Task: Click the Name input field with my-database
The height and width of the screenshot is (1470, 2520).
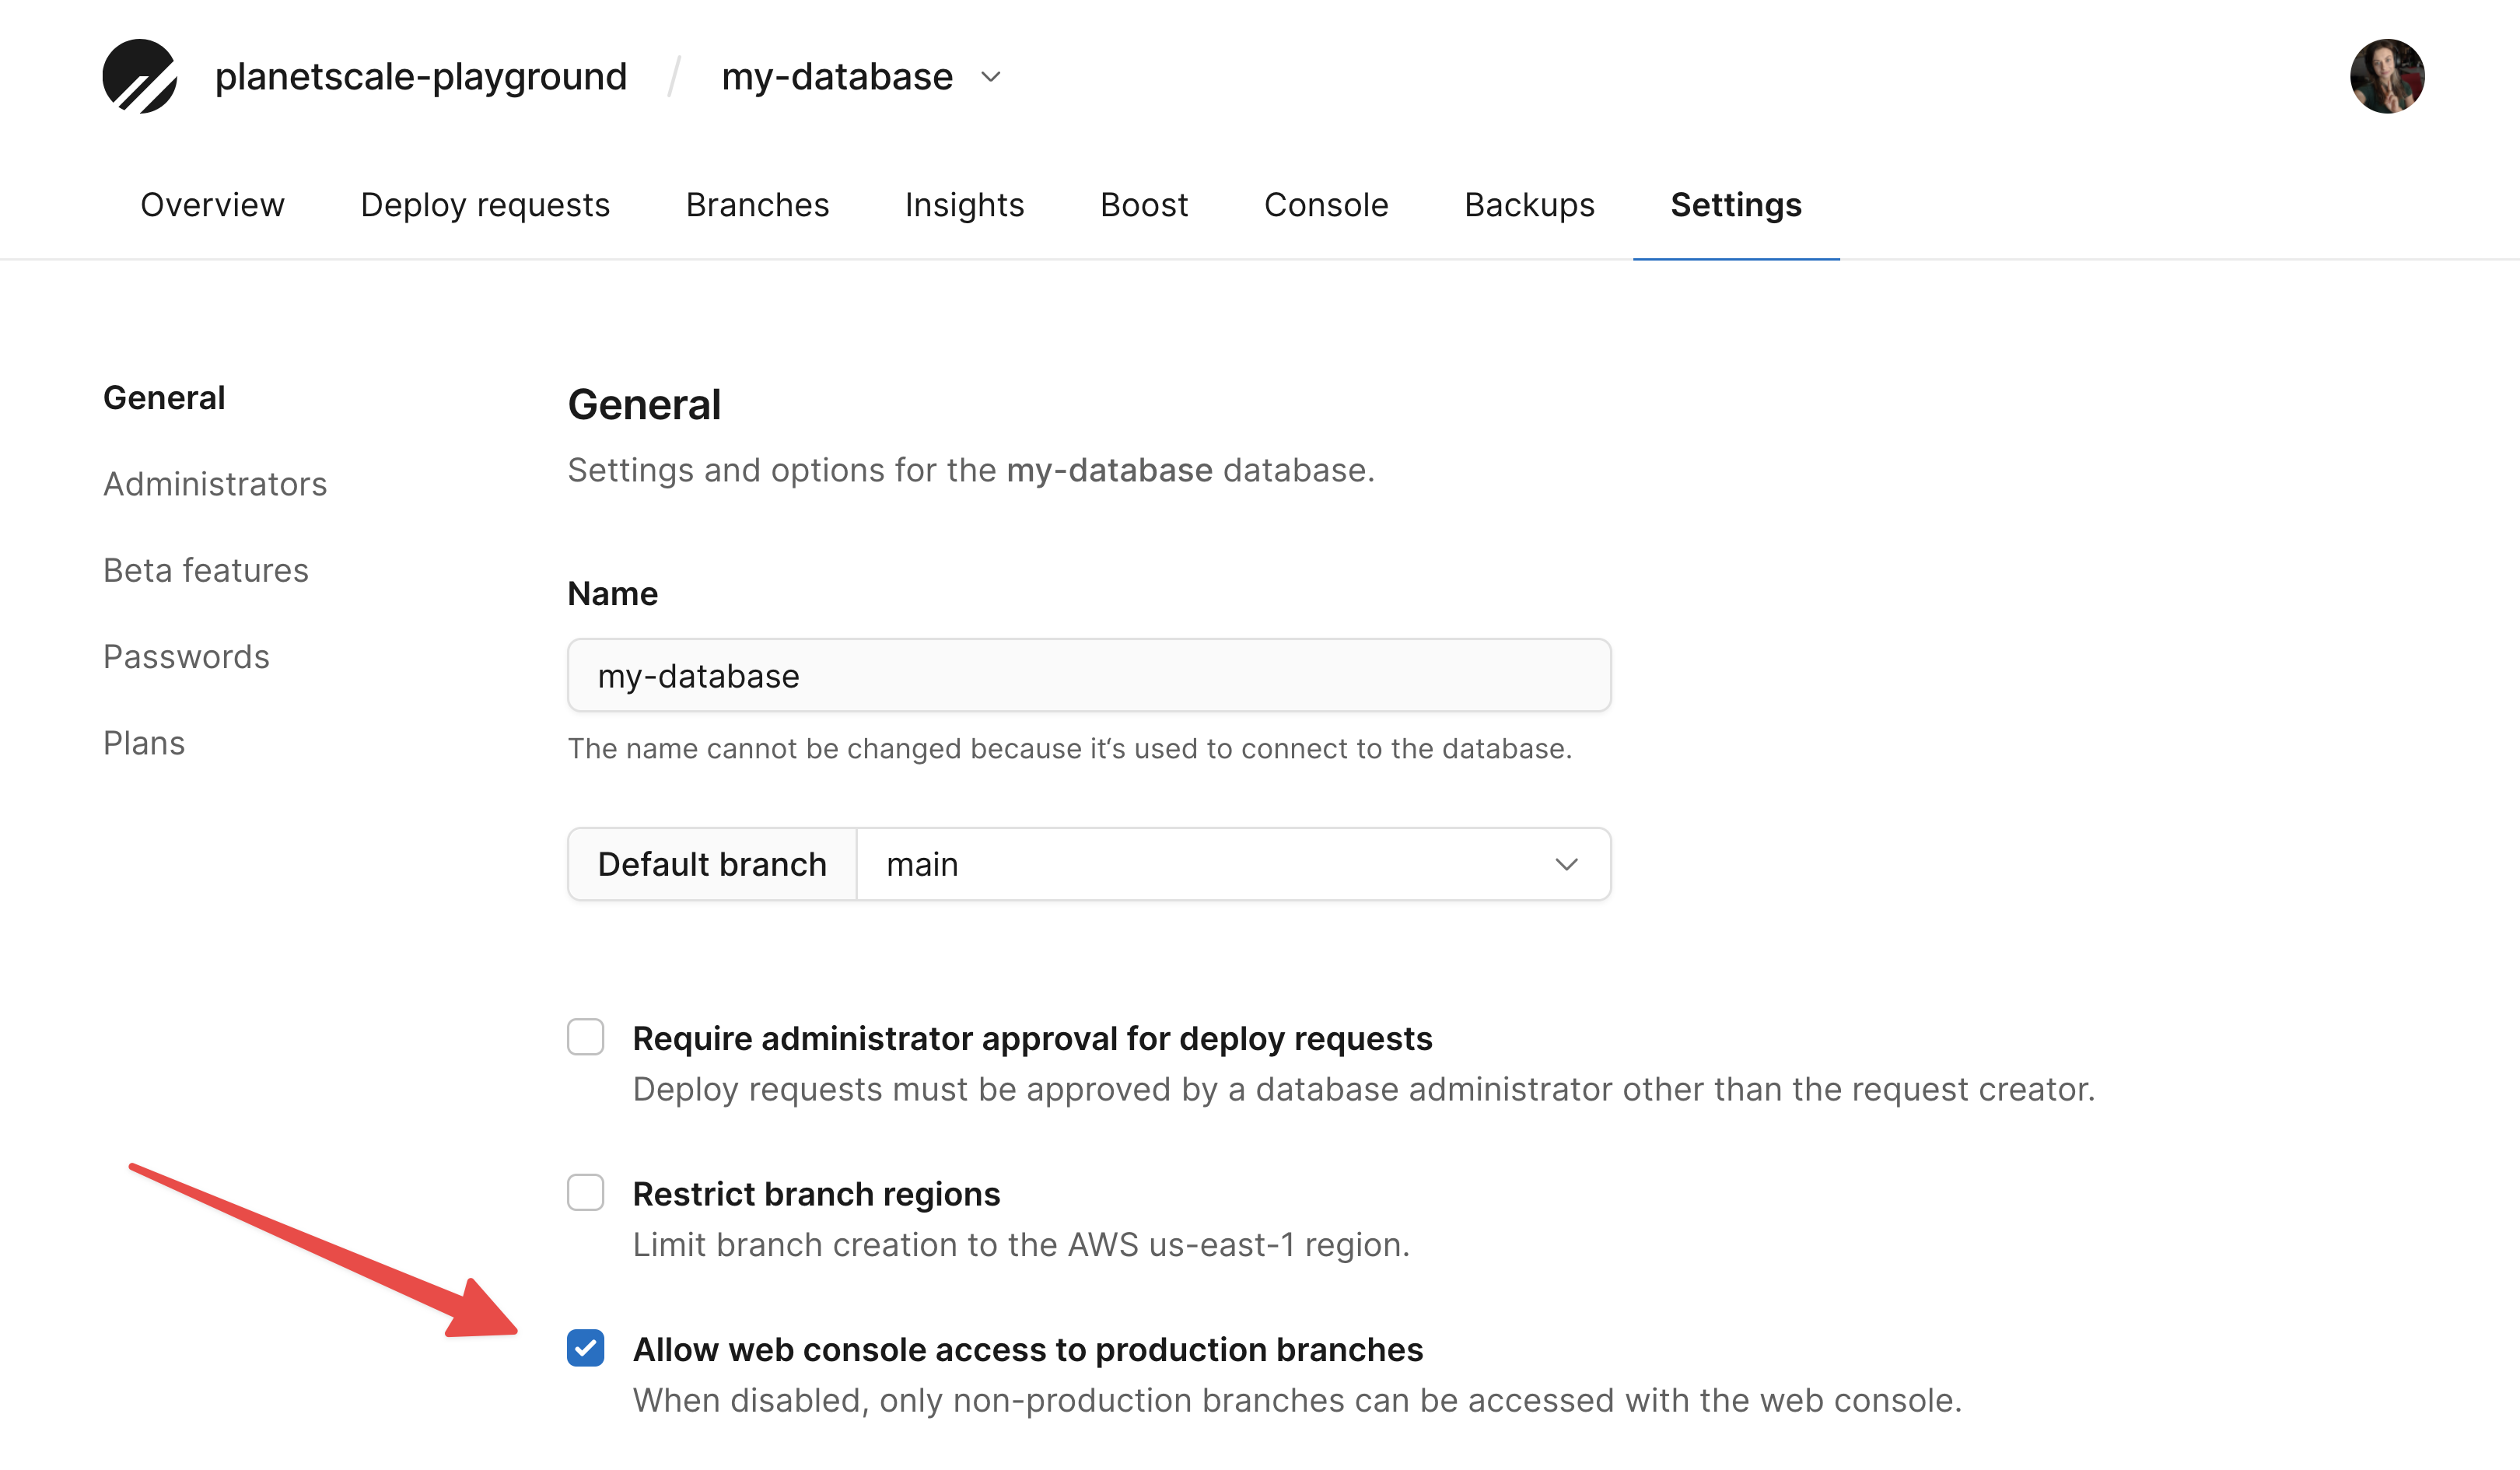Action: click(x=1089, y=675)
